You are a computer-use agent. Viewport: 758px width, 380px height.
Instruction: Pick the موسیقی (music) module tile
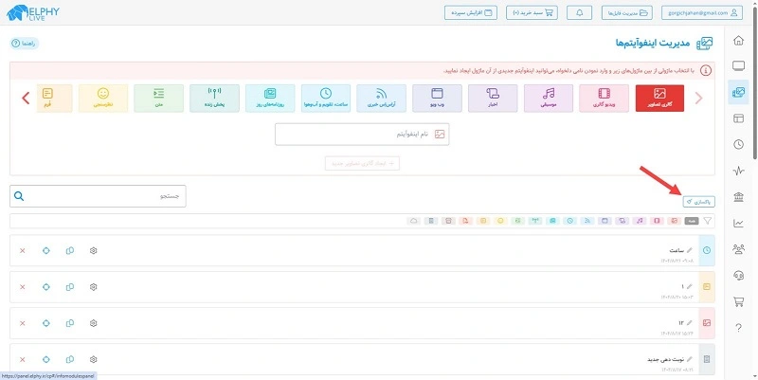click(x=548, y=98)
